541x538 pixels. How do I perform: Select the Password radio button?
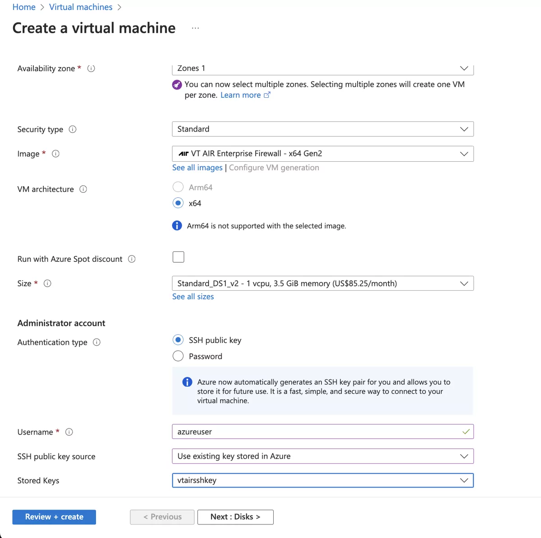click(178, 356)
